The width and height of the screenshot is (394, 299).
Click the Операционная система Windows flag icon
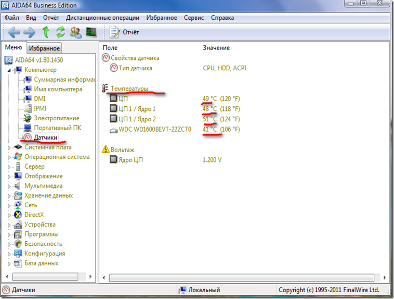click(x=18, y=157)
